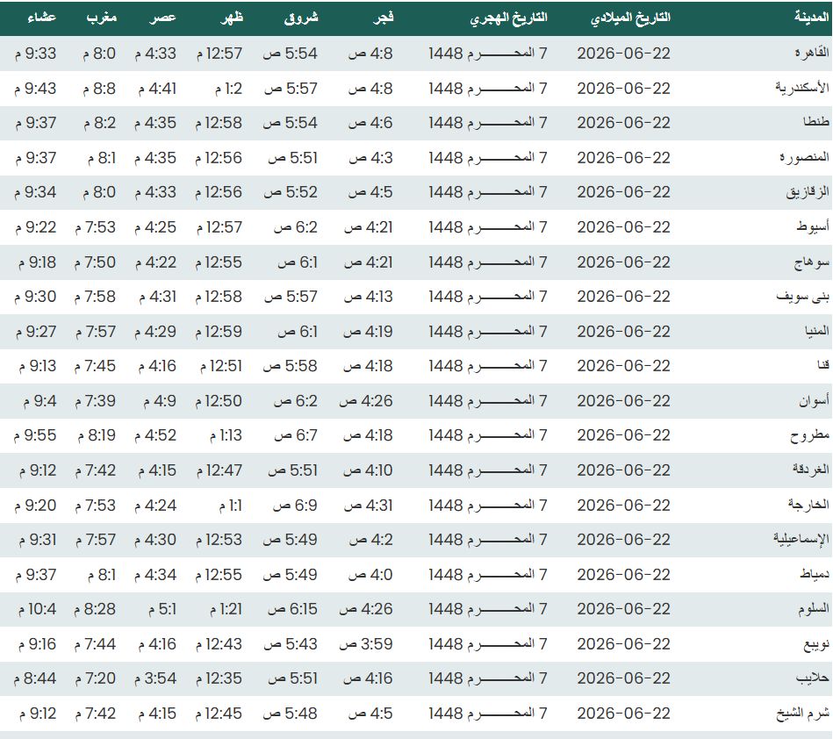The height and width of the screenshot is (739, 833).
Task: Select the سوهاج city name cell
Action: (811, 262)
